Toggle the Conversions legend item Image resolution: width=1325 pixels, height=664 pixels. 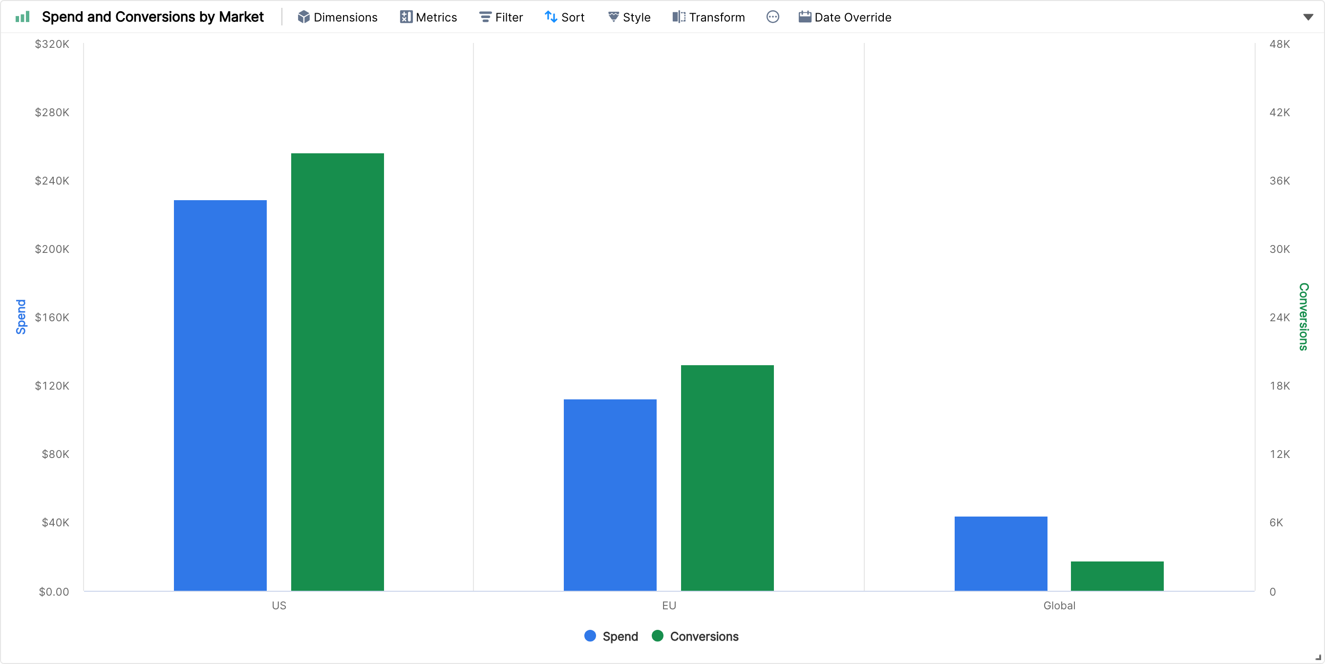695,636
